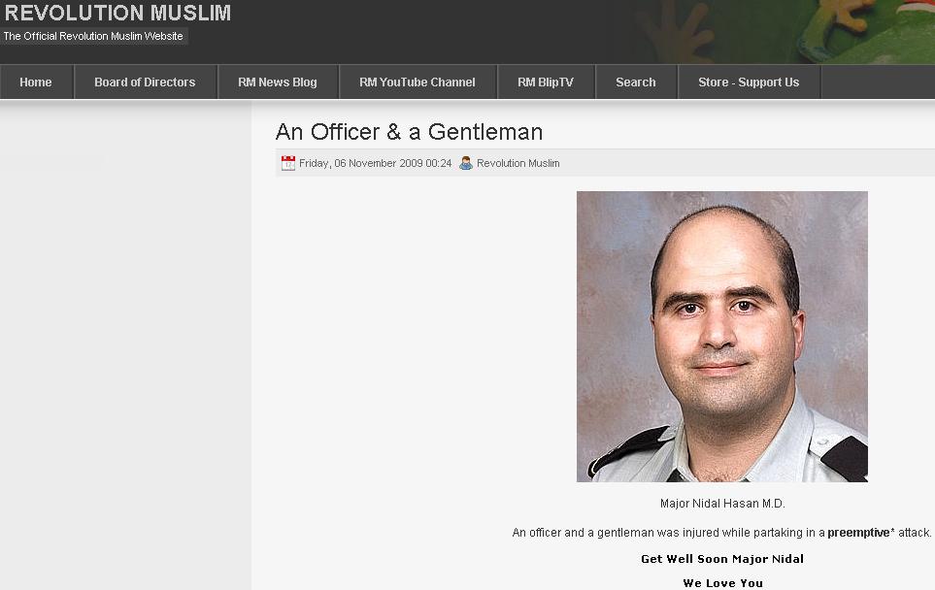Open the Board of Directors page
Viewport: 935px width, 590px height.
point(145,82)
